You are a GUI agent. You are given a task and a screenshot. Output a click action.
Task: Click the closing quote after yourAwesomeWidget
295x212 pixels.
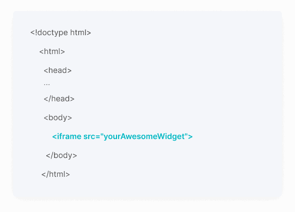pos(186,134)
